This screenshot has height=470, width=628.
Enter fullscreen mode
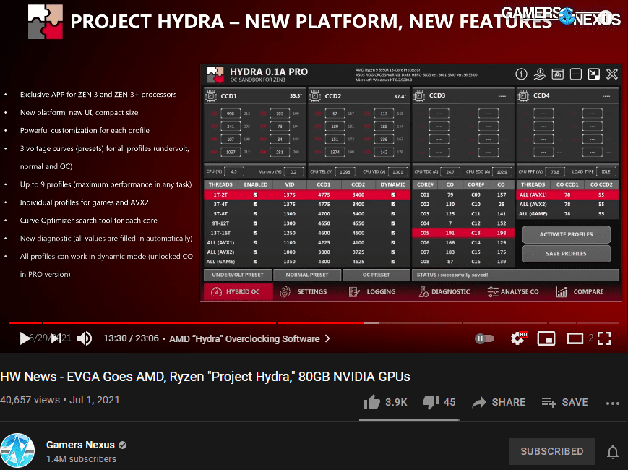pos(604,338)
